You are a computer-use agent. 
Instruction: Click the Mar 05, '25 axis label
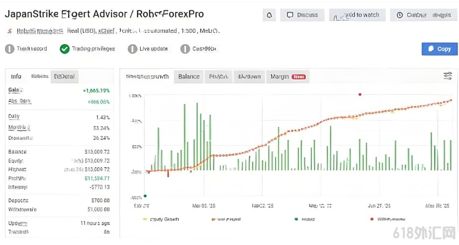[204, 206]
